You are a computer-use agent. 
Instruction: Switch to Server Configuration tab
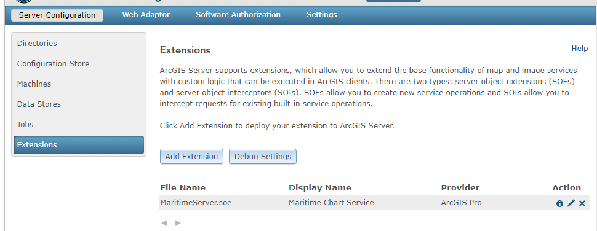(57, 15)
